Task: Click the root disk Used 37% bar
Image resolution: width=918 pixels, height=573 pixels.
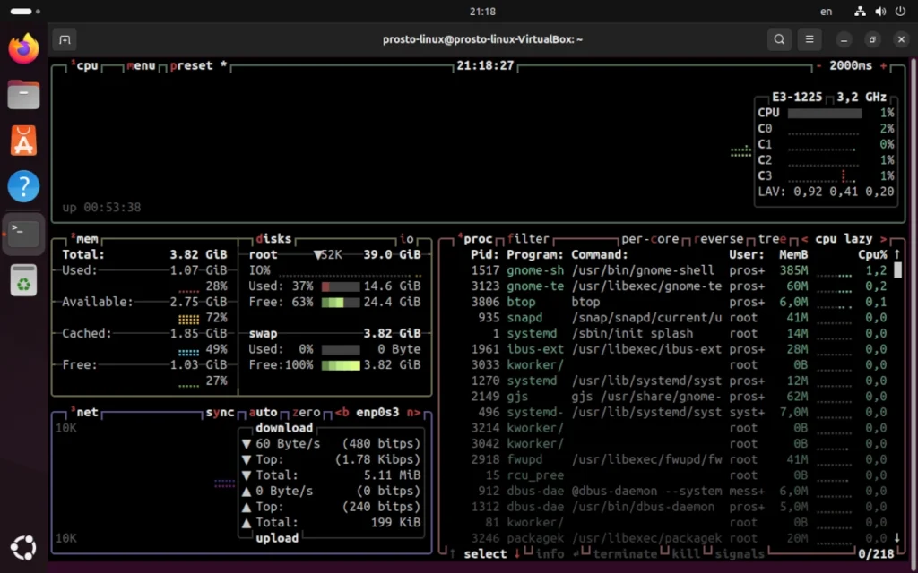Action: 340,286
